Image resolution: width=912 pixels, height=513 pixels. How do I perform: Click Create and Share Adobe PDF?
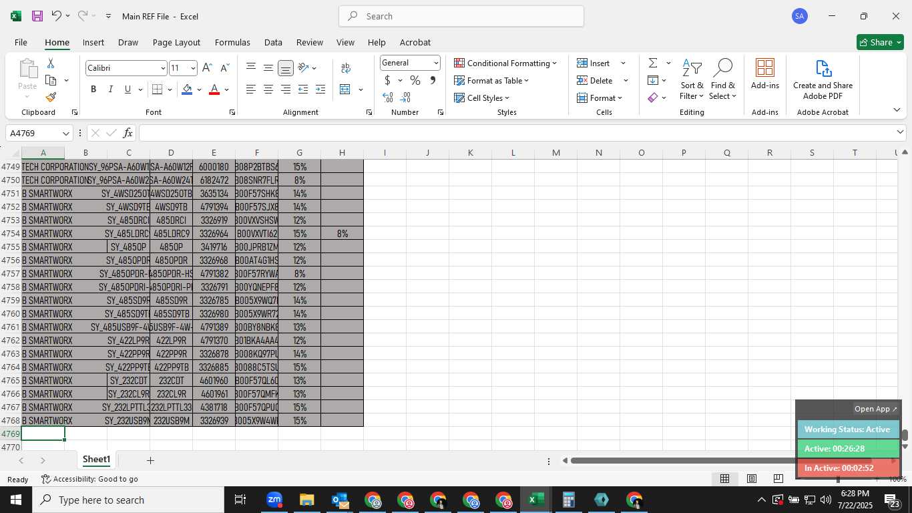tap(823, 79)
